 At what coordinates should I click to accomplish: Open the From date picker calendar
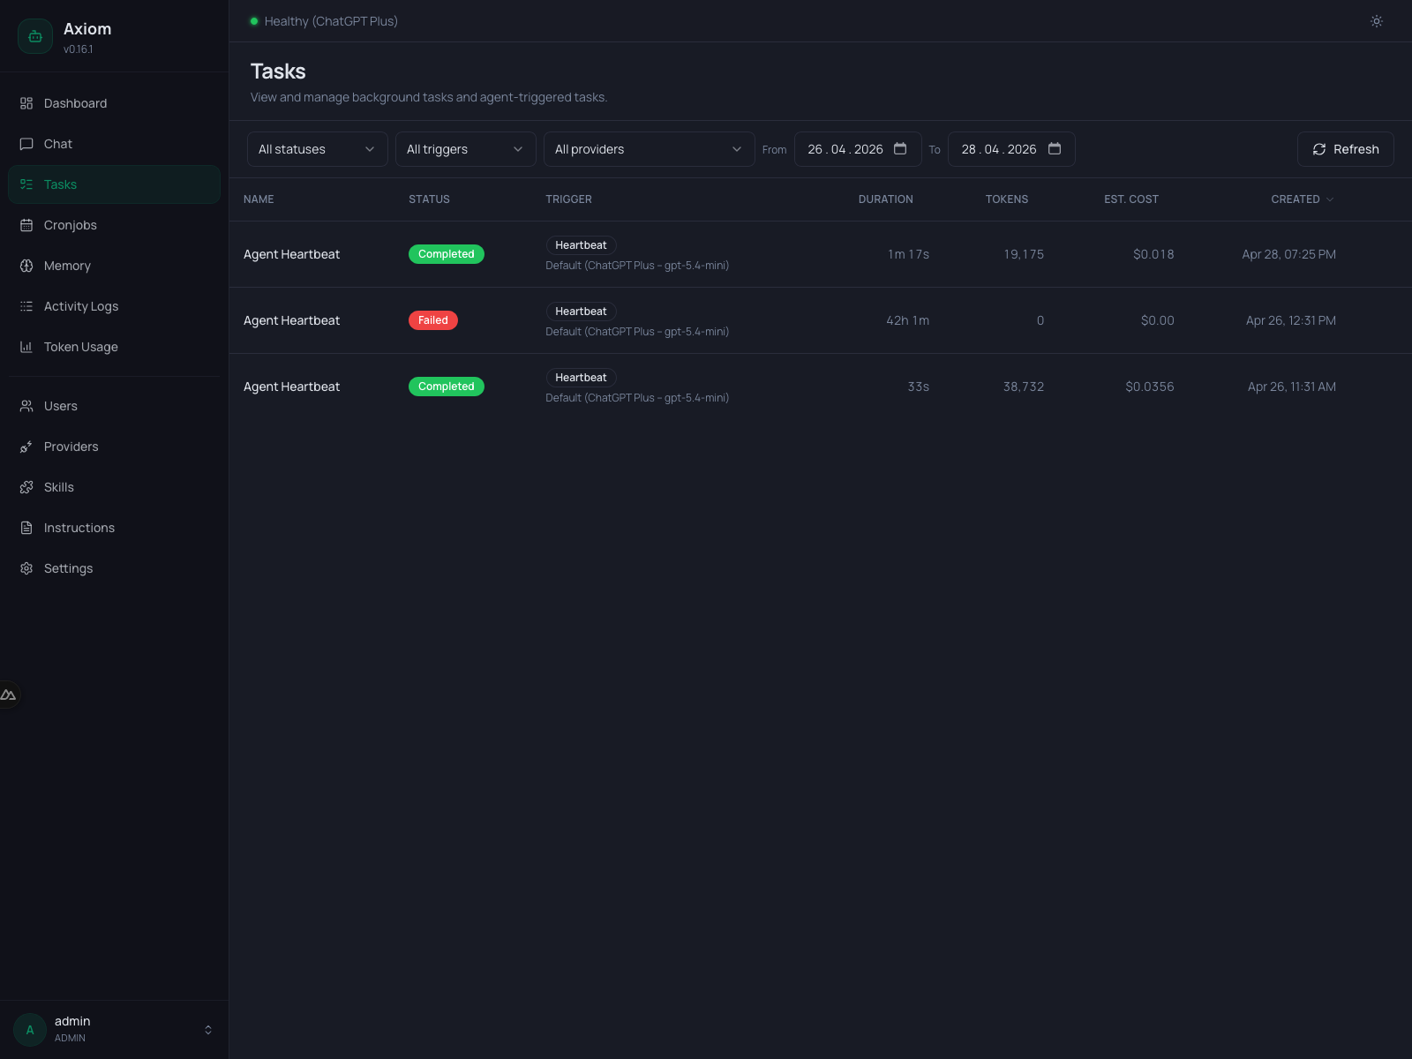900,149
